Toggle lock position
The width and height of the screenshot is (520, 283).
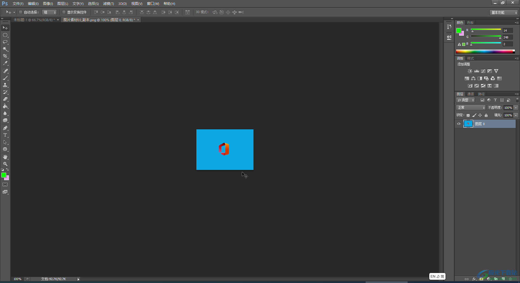tap(480, 115)
